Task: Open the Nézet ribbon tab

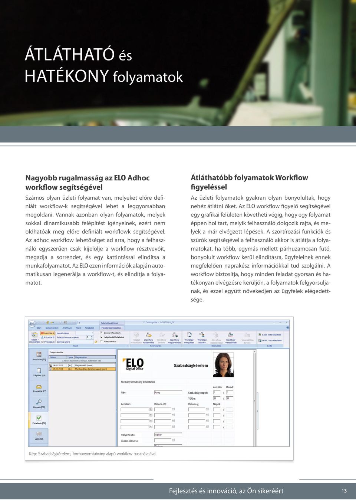Action: pos(79,328)
